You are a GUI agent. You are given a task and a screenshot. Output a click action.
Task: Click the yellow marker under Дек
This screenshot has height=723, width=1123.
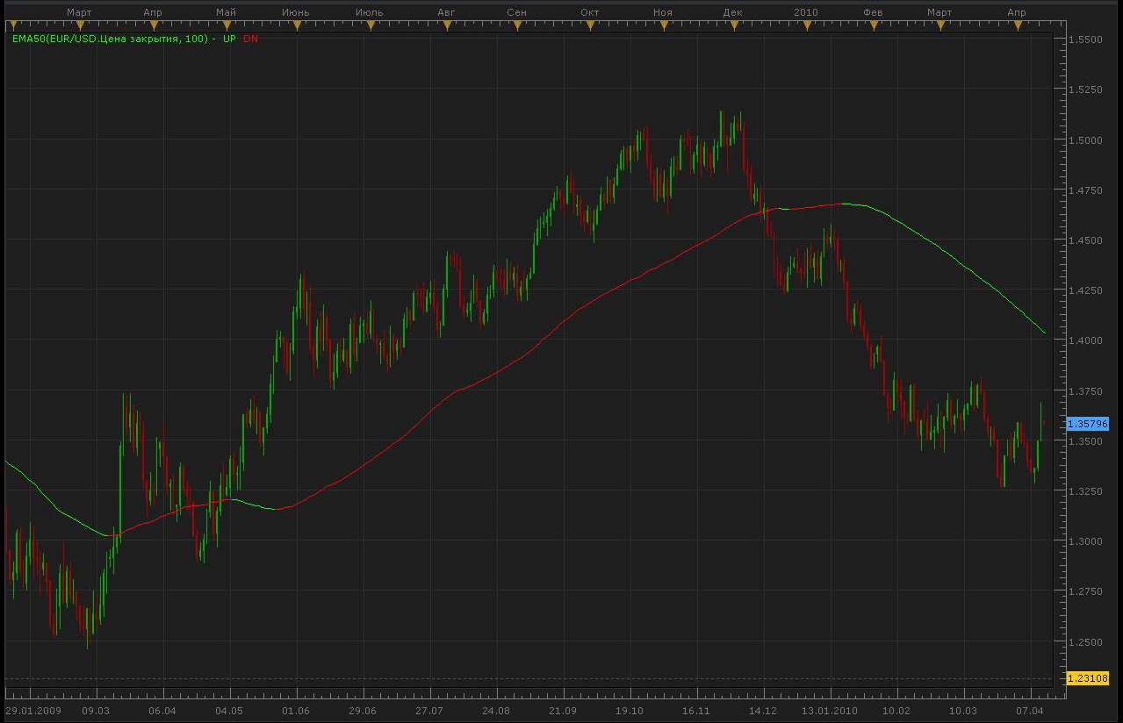[x=732, y=25]
